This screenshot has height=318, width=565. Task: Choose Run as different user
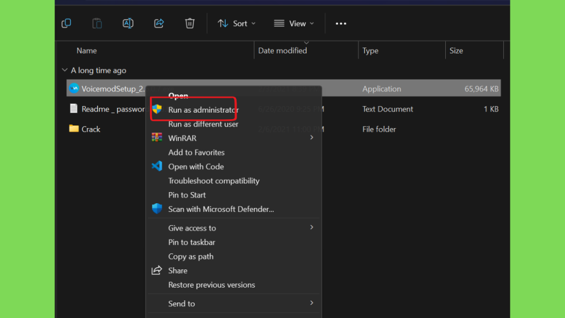[x=203, y=124]
